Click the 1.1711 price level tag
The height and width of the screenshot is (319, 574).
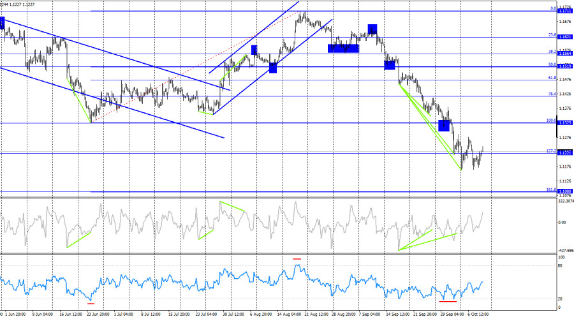565,11
